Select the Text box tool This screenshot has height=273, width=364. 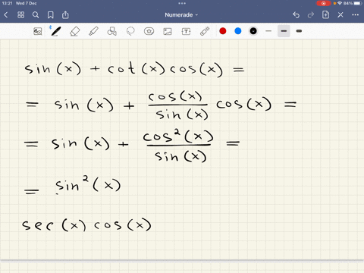(x=186, y=31)
